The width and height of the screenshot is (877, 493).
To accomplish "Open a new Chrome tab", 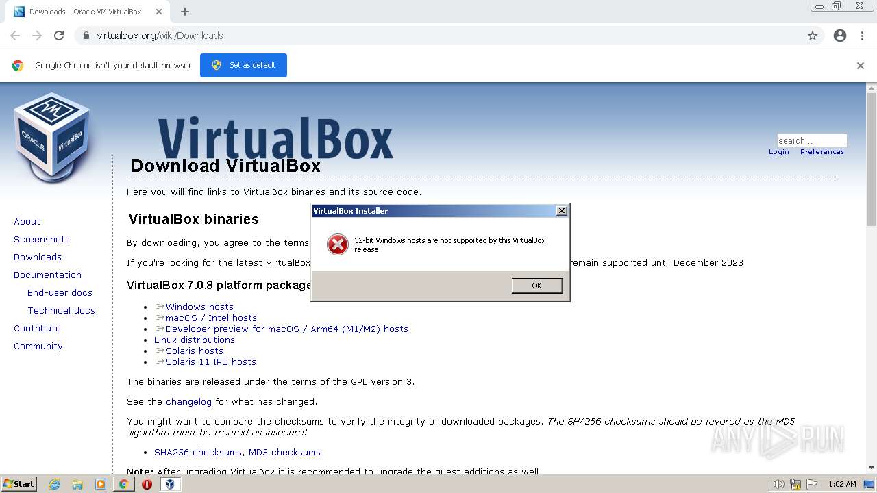I will tap(185, 12).
